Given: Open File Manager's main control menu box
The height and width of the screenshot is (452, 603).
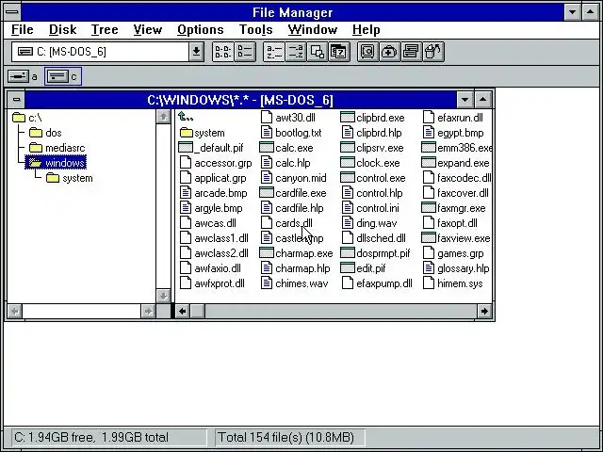Looking at the screenshot, I should pos(12,12).
